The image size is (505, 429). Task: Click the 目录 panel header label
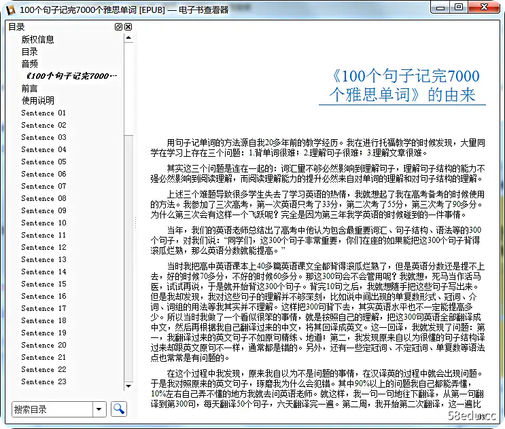16,26
